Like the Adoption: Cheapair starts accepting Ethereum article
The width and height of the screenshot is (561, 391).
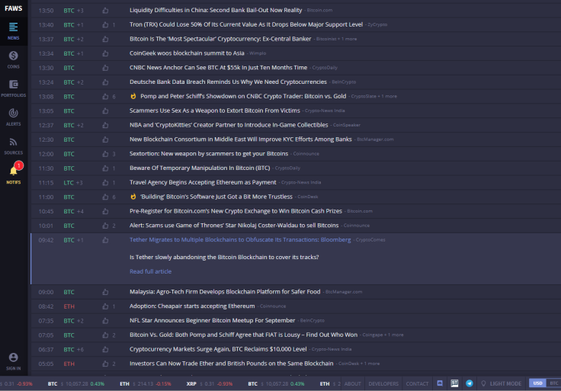(105, 306)
